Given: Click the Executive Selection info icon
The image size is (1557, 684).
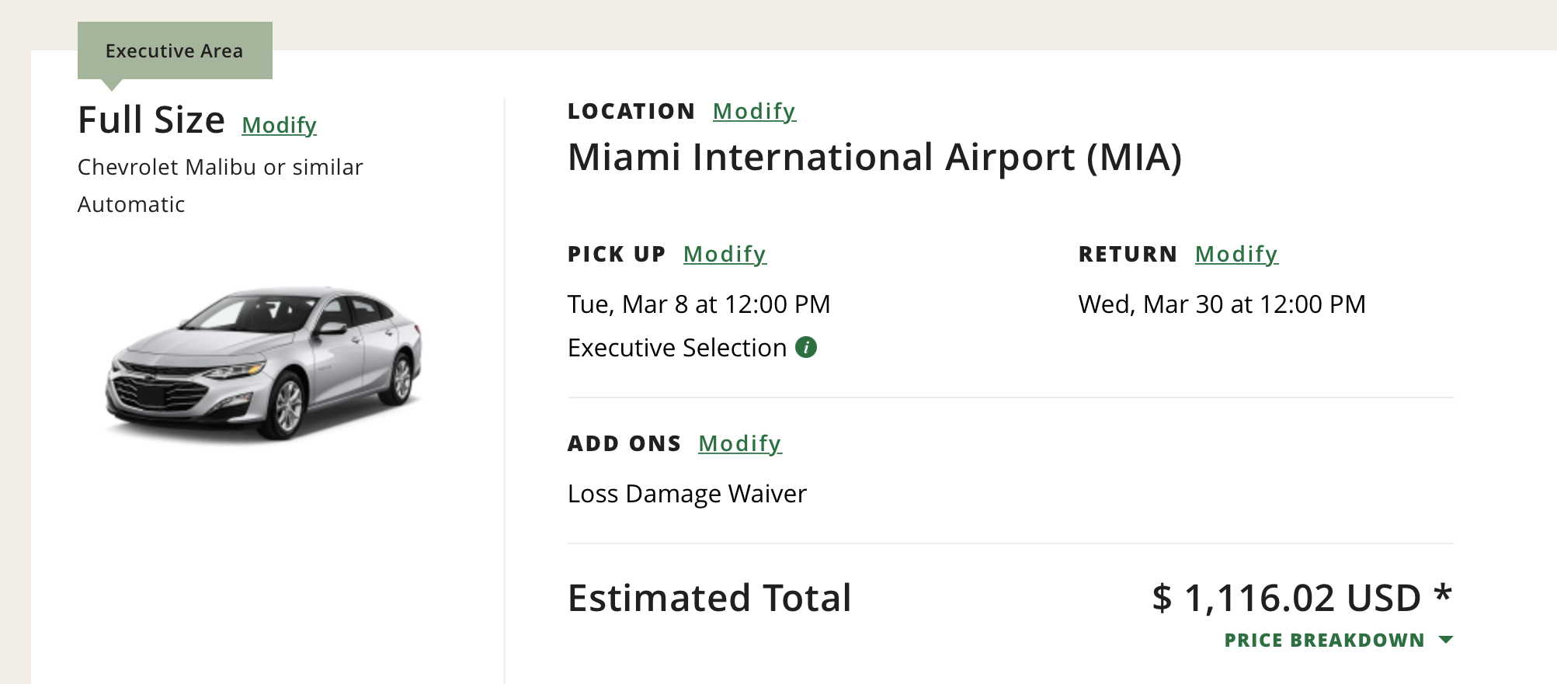Looking at the screenshot, I should 806,347.
